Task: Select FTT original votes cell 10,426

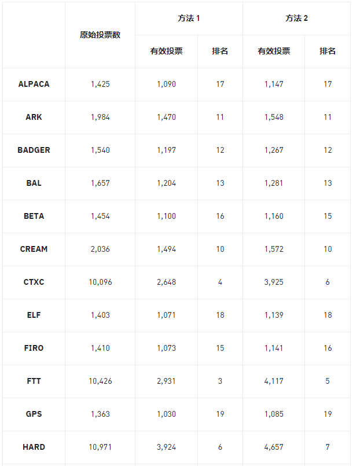Action: tap(100, 381)
